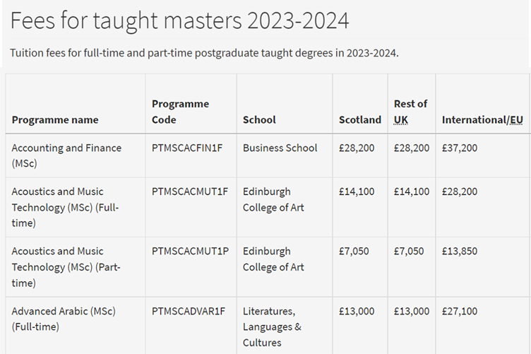Click the £13,850 International/EU fee

[460, 252]
